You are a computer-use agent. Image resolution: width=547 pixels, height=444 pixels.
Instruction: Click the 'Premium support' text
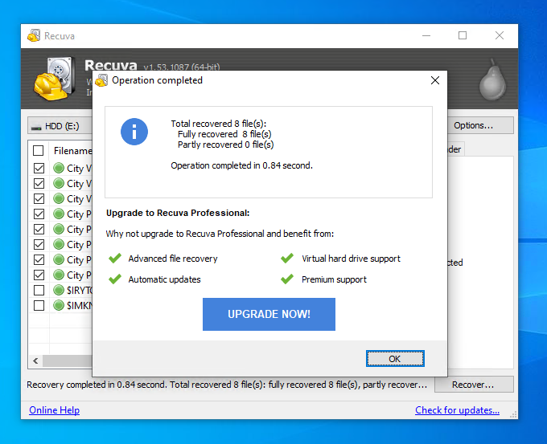[334, 279]
